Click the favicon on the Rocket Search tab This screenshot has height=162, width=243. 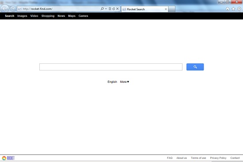[x=124, y=9]
